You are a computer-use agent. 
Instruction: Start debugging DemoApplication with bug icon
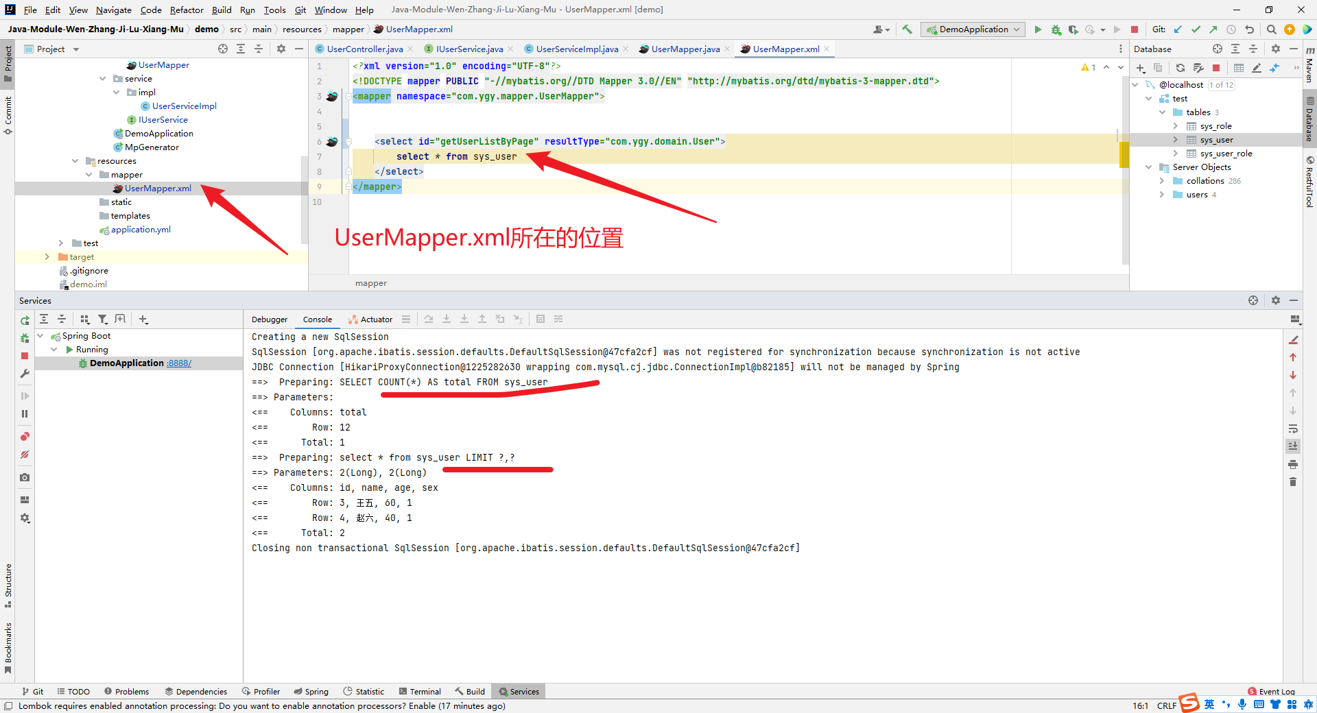click(1056, 29)
